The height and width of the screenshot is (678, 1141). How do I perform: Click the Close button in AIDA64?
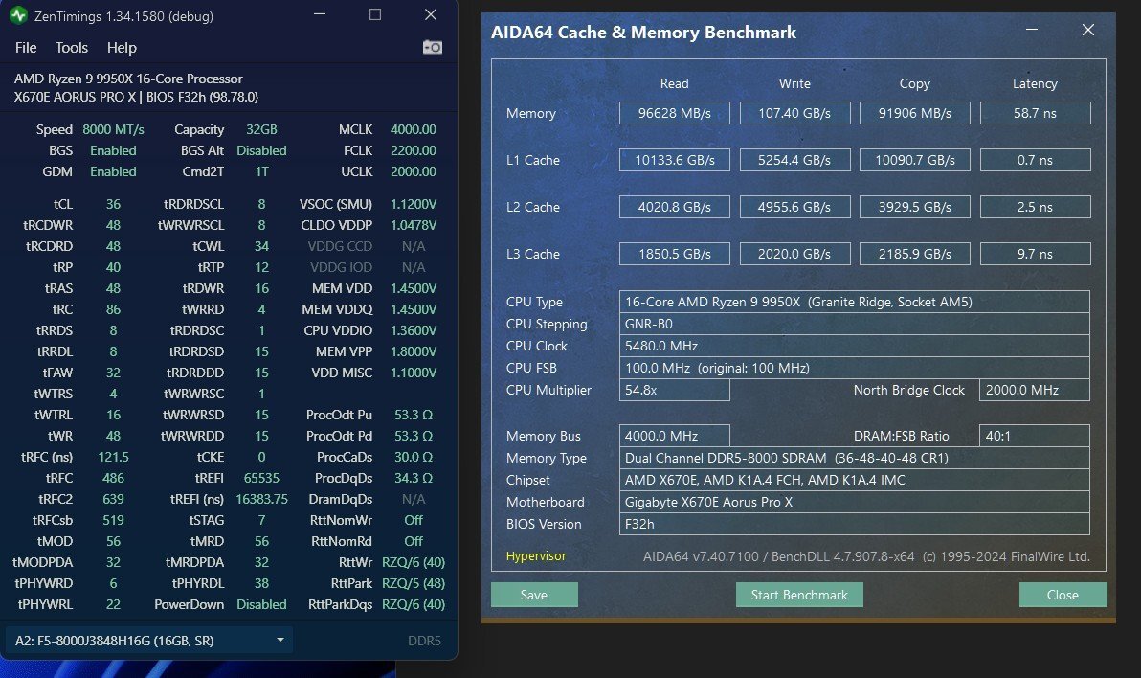click(x=1063, y=595)
